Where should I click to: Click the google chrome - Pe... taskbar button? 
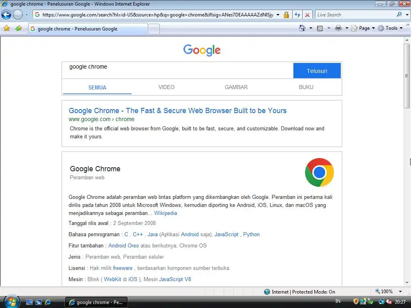[x=96, y=302]
